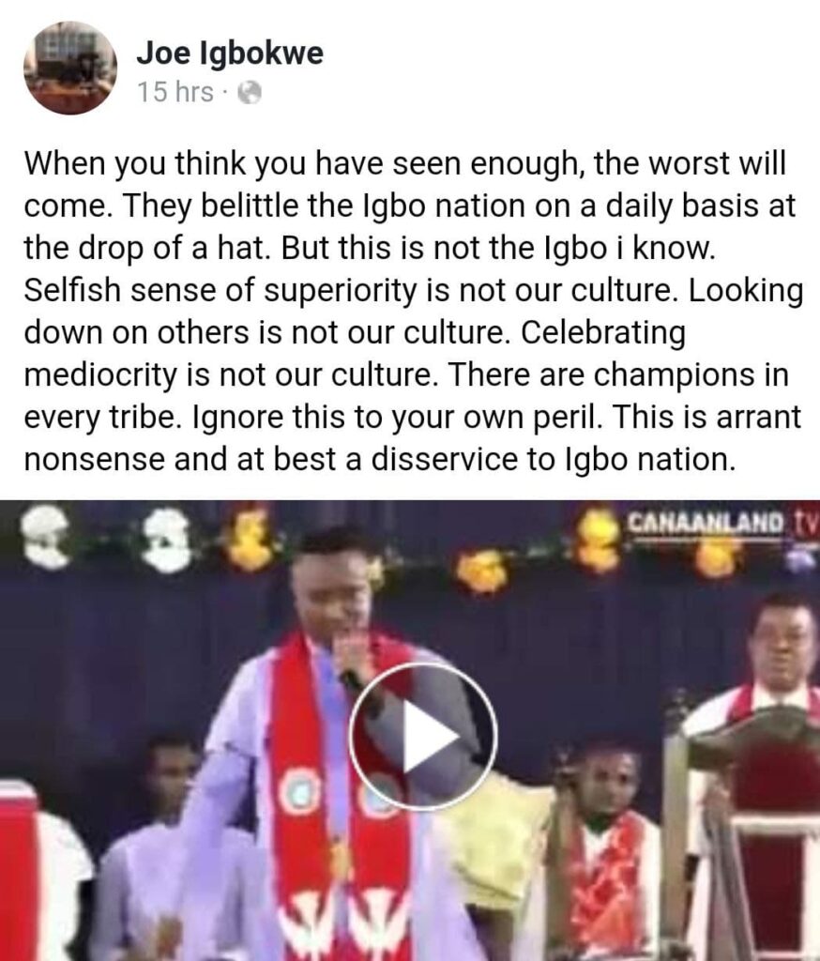Click the public globe privacy icon

pos(250,93)
